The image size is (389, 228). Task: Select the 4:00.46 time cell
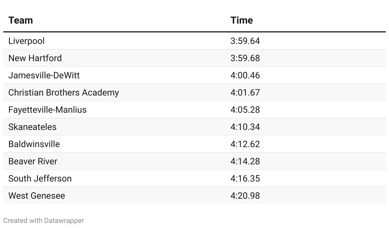[245, 75]
